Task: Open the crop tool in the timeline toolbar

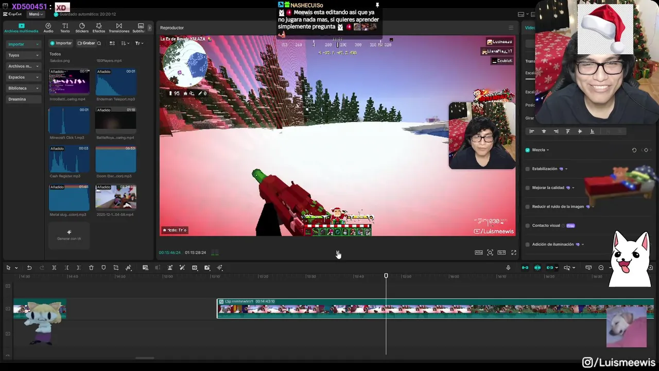Action: [116, 267]
